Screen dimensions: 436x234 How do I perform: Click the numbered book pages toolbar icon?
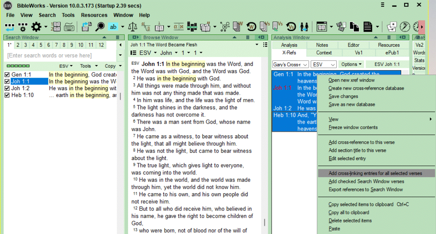(56, 27)
